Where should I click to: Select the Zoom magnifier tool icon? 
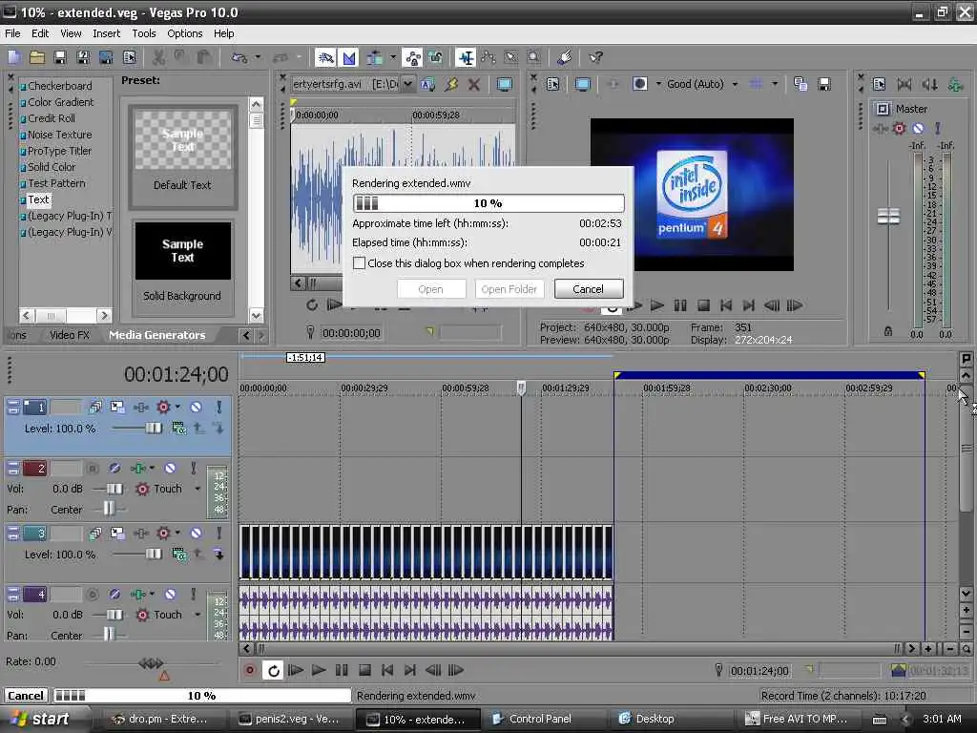pyautogui.click(x=534, y=58)
